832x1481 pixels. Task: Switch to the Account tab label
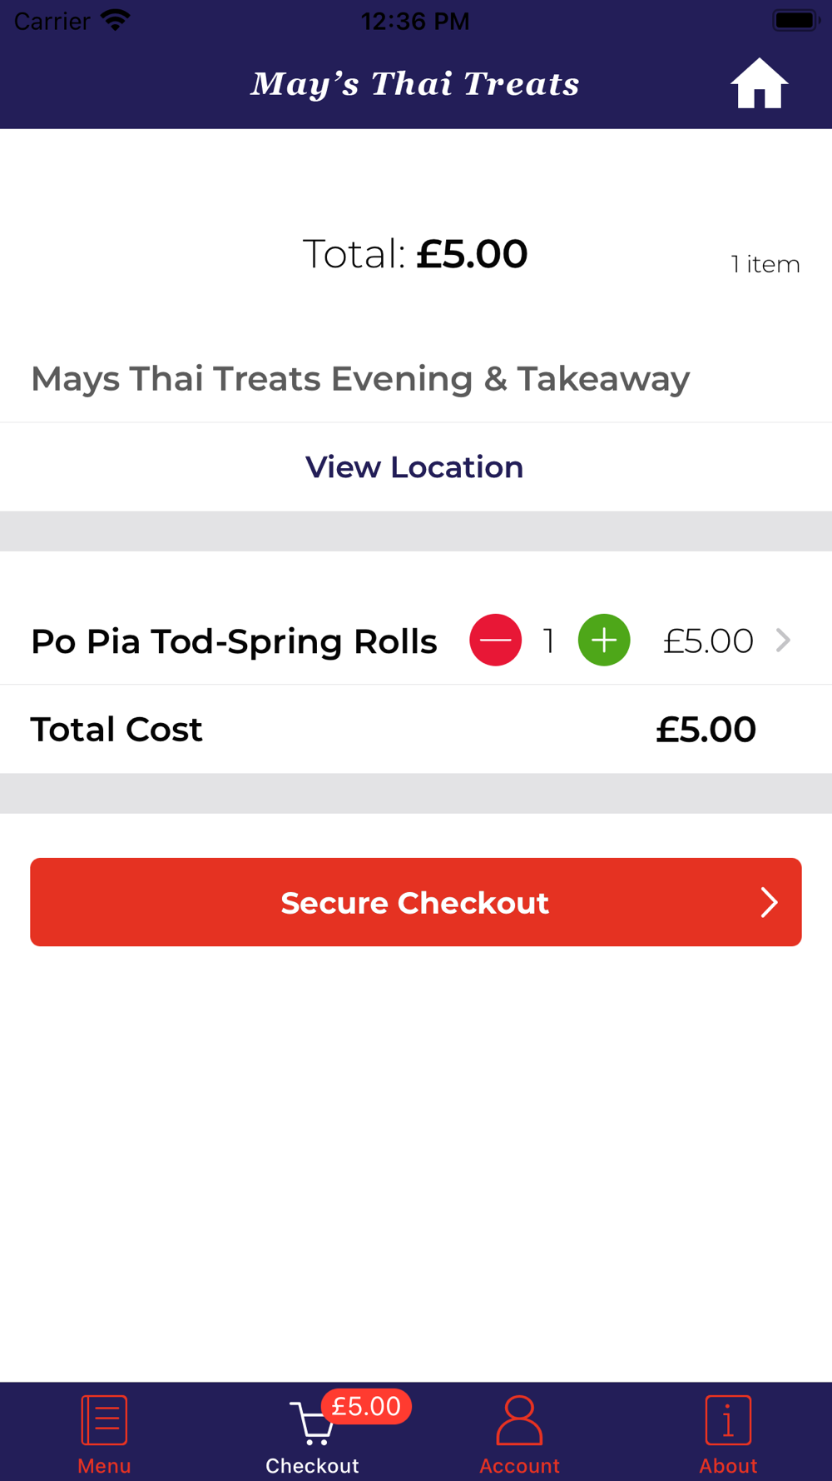[519, 1465]
